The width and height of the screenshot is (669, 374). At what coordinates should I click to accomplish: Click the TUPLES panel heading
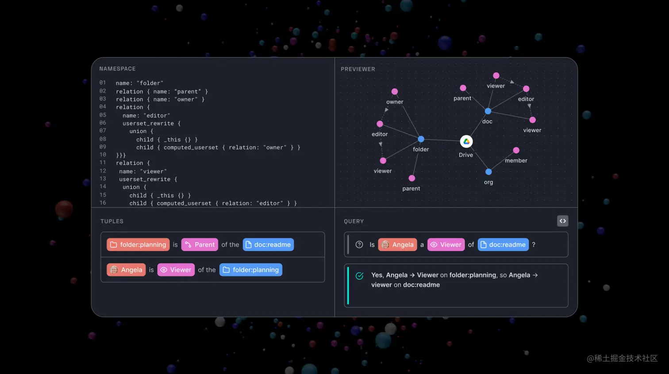click(112, 221)
